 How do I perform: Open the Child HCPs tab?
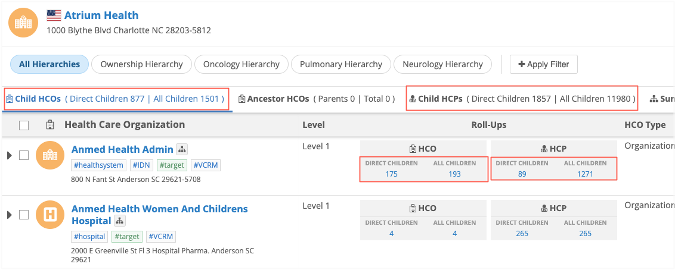439,99
